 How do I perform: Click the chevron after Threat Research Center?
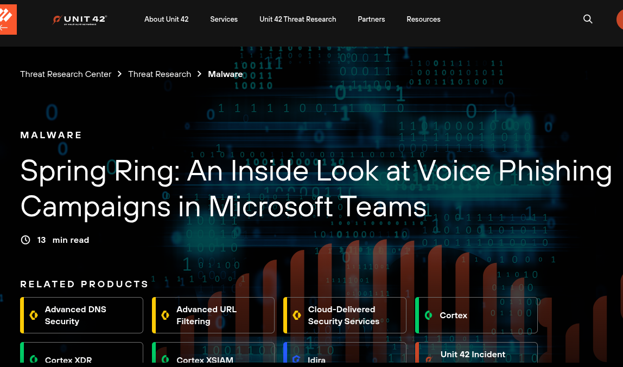pos(119,74)
